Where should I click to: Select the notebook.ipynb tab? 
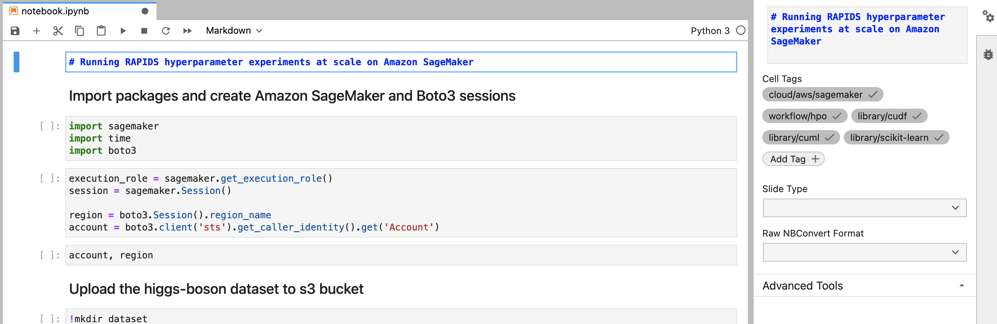click(x=55, y=11)
